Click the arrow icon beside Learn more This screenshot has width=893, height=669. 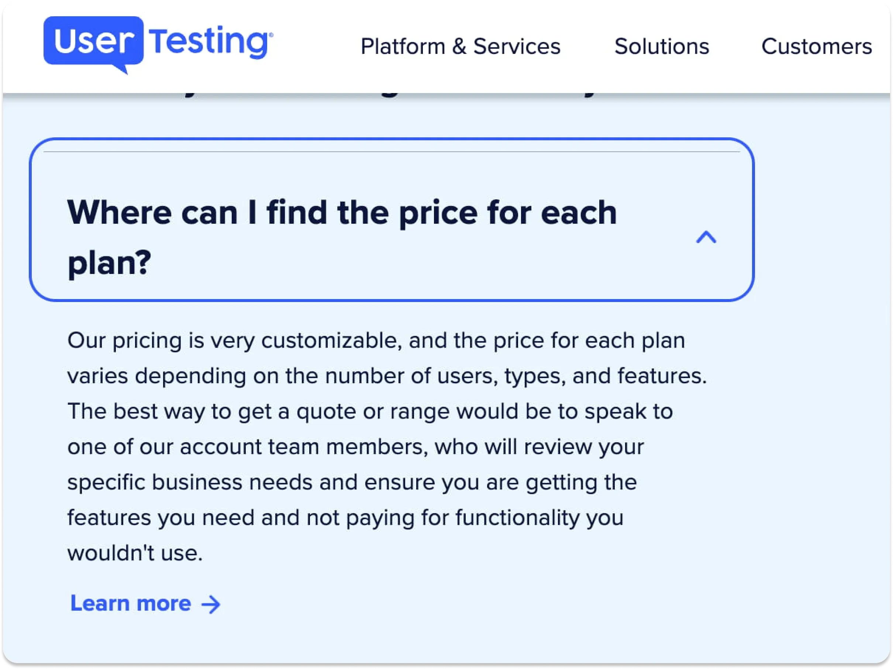point(211,604)
